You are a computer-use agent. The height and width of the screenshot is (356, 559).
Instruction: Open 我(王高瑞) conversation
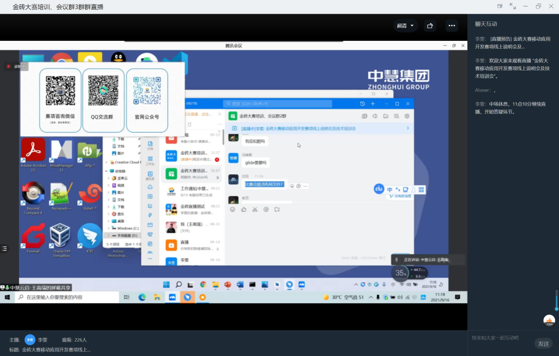click(x=192, y=227)
